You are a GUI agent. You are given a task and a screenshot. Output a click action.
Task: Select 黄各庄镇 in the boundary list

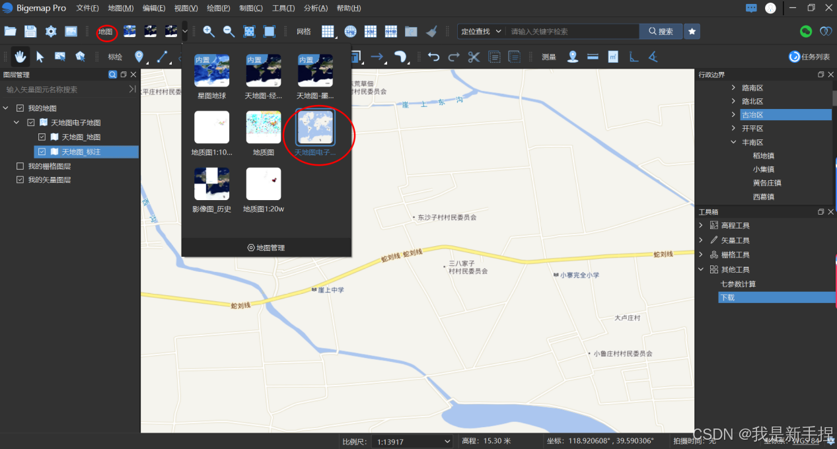point(767,183)
